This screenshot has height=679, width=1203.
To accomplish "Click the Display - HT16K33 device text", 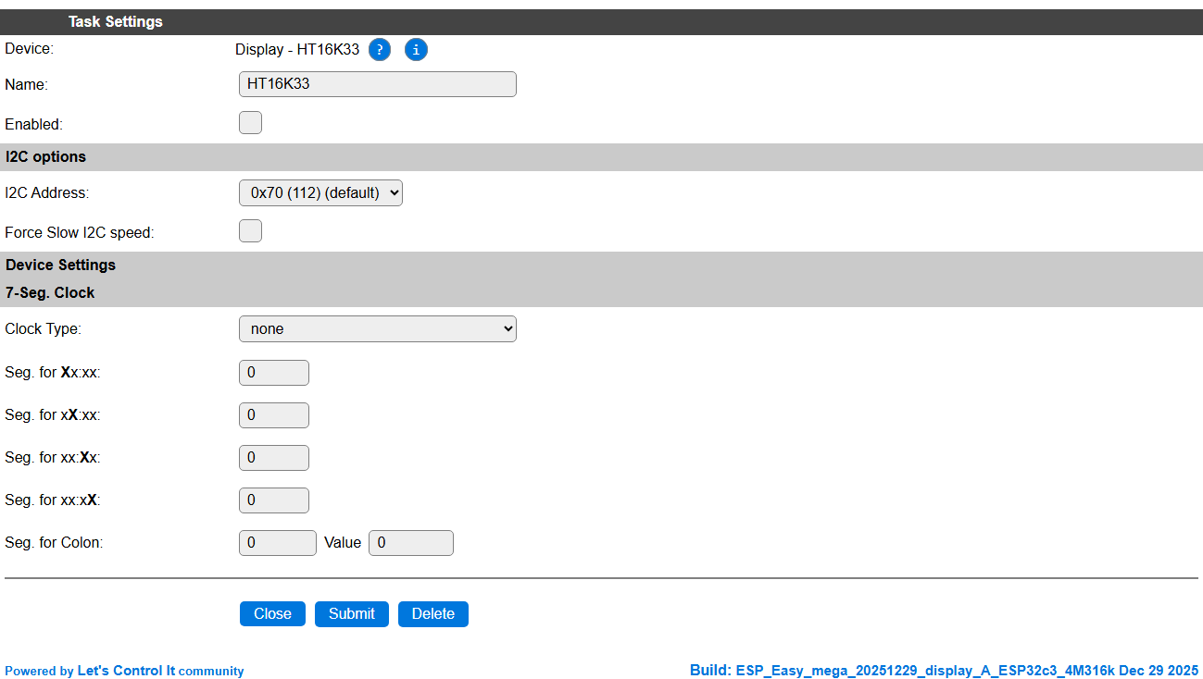I will [x=297, y=50].
